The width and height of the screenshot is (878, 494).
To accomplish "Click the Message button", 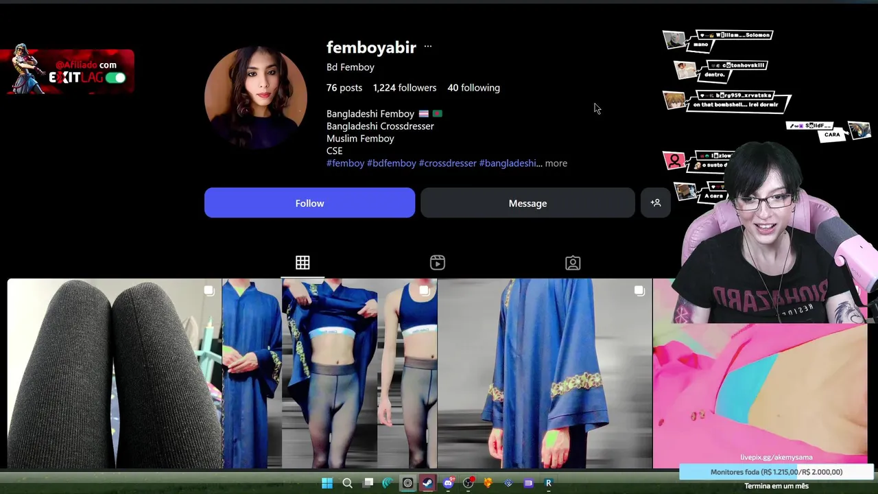I will (527, 203).
